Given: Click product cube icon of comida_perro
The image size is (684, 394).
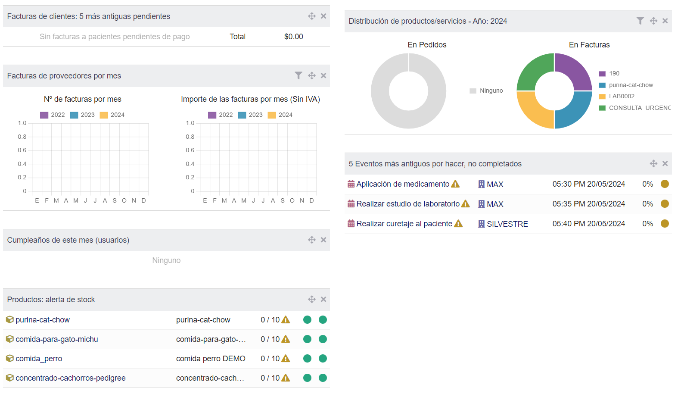Looking at the screenshot, I should 9,358.
